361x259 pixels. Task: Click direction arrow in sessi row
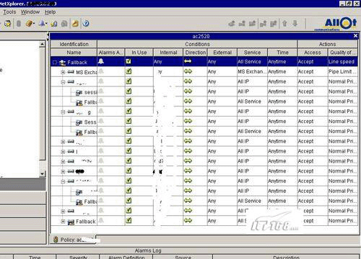188,91
